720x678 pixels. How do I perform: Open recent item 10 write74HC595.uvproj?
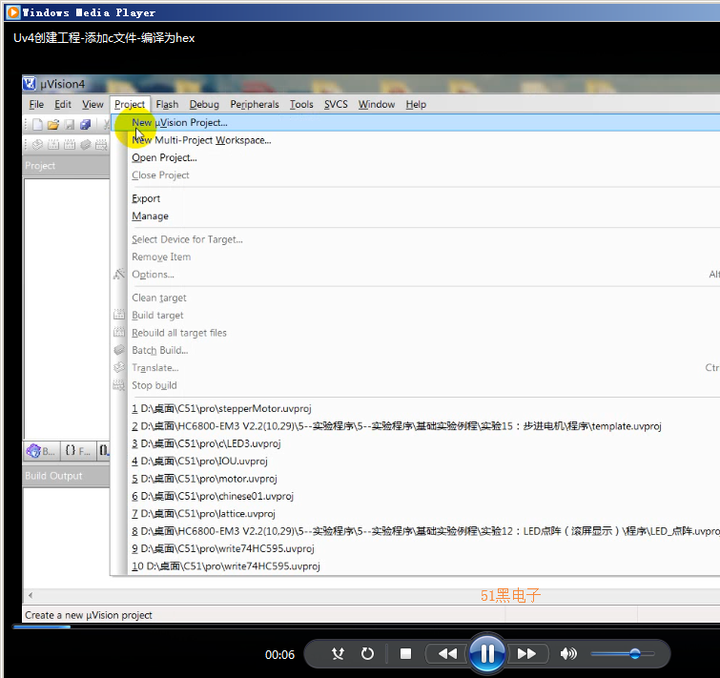click(416, 565)
